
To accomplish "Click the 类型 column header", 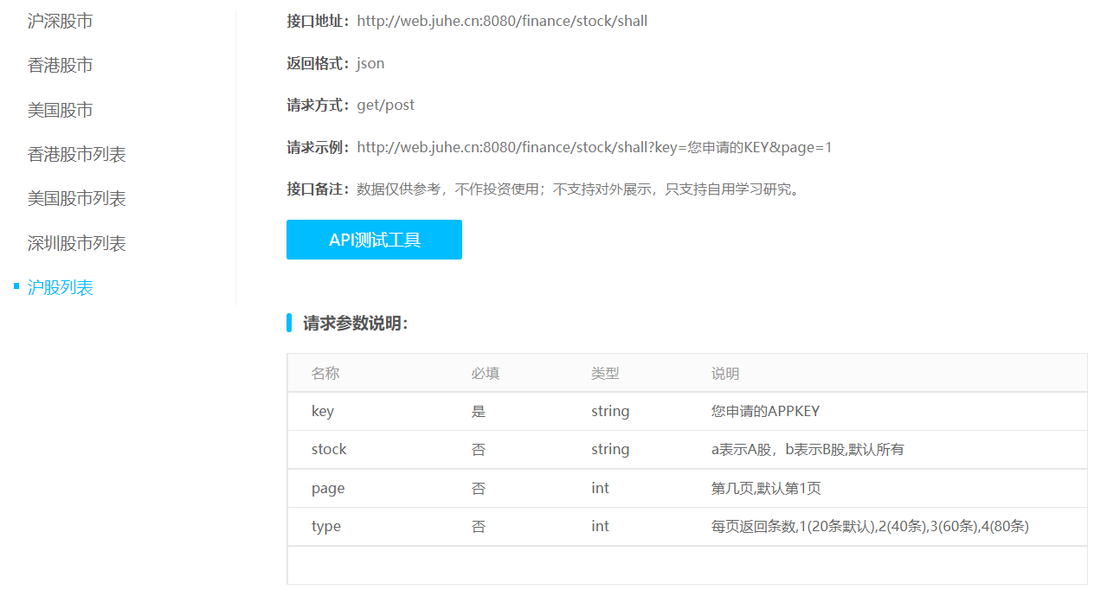I will click(605, 374).
